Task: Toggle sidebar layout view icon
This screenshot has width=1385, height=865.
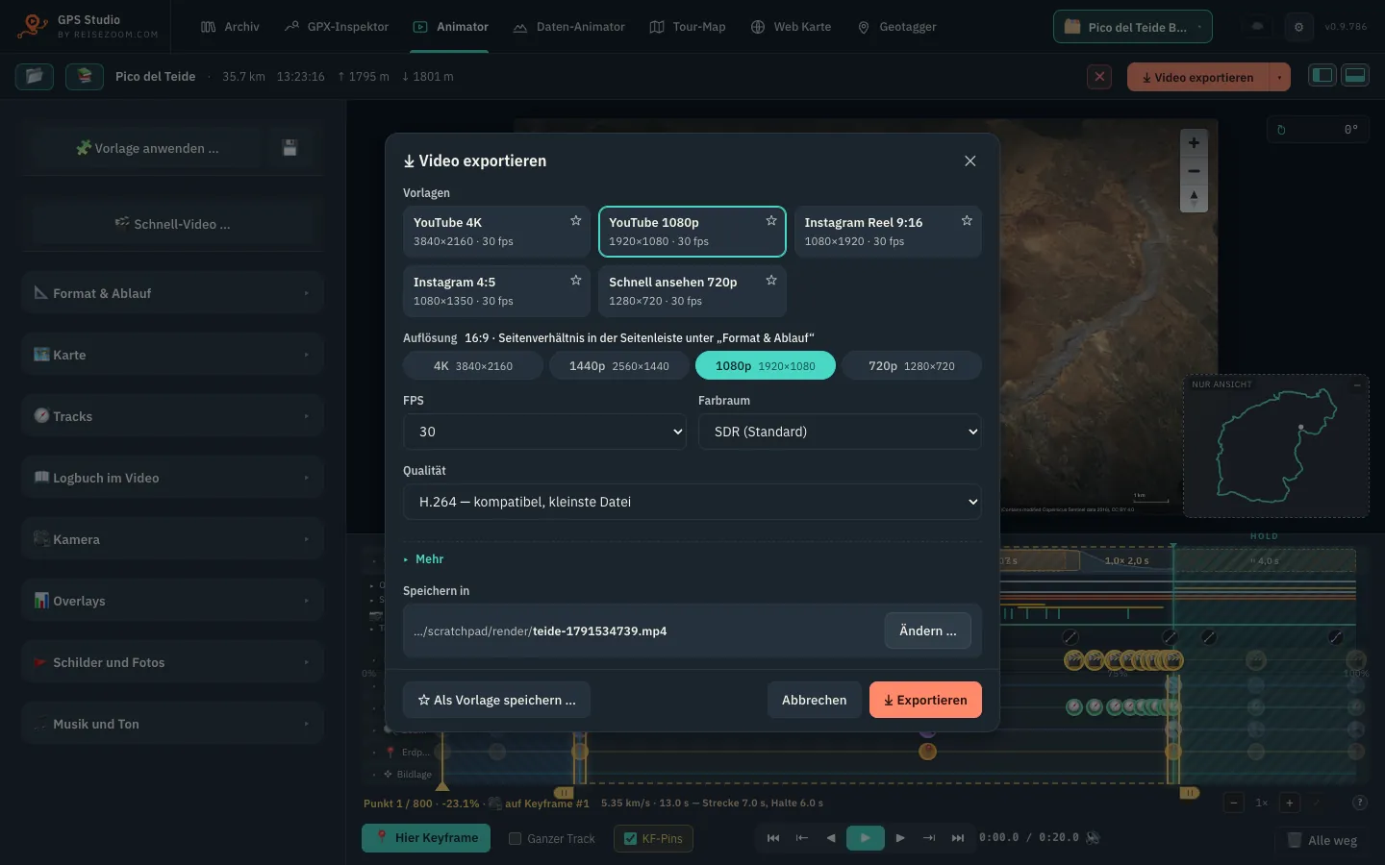Action: (1322, 76)
